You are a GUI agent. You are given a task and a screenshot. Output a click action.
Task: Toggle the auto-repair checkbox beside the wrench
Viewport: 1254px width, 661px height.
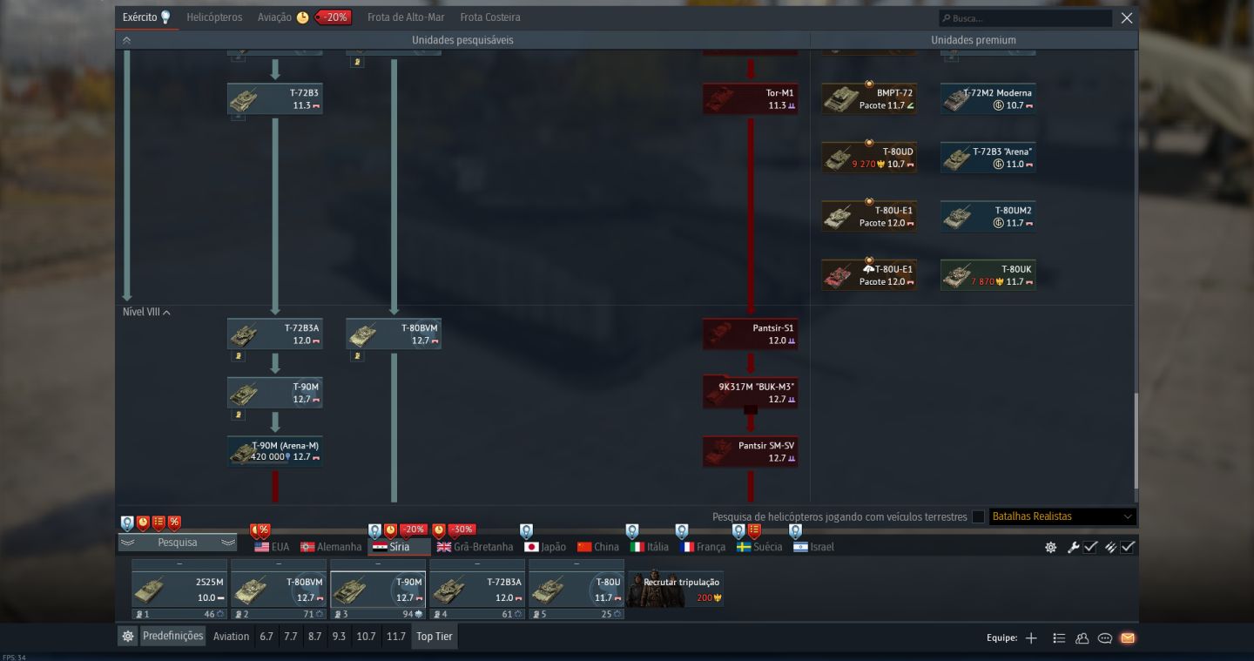[x=1089, y=547]
